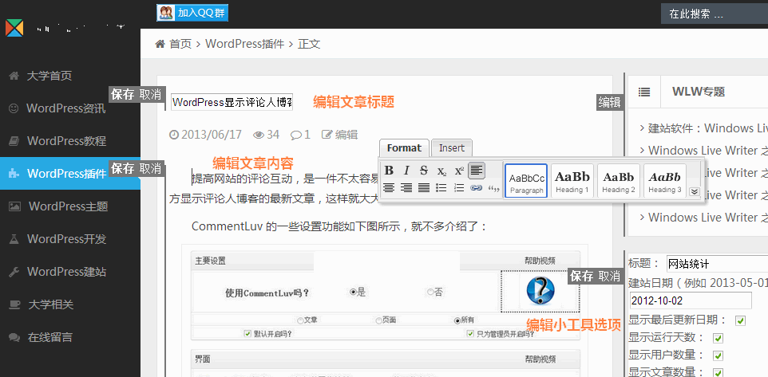Click the 在此搜索 search field
The width and height of the screenshot is (768, 377).
(715, 14)
